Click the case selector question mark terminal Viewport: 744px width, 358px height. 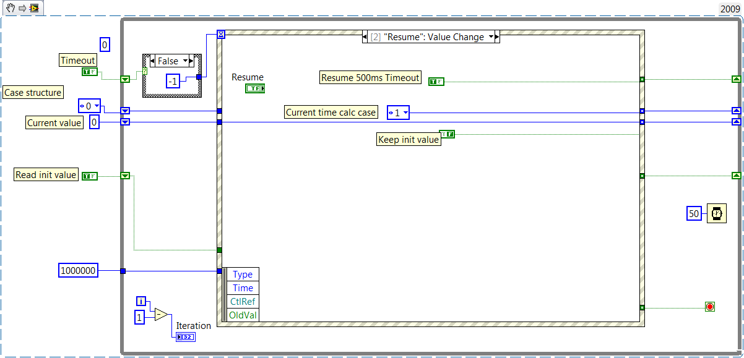[x=146, y=72]
